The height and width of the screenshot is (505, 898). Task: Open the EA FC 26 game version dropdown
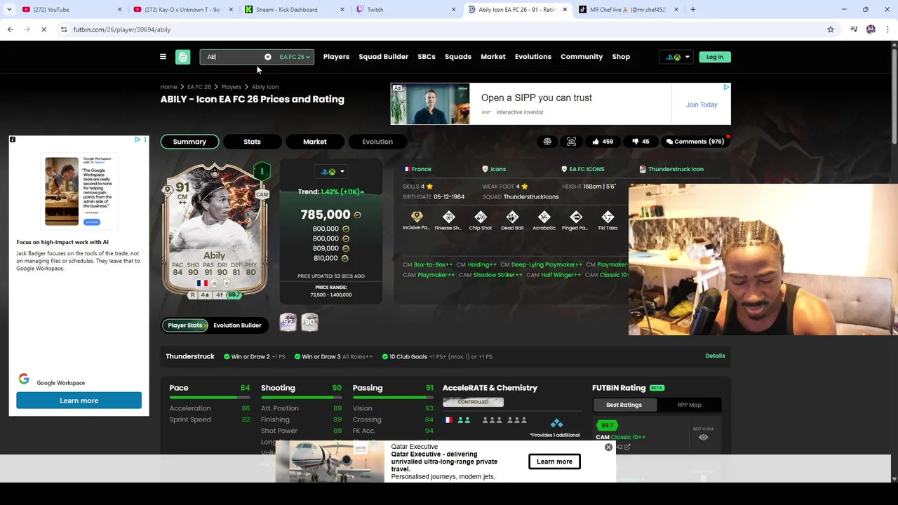pyautogui.click(x=295, y=57)
